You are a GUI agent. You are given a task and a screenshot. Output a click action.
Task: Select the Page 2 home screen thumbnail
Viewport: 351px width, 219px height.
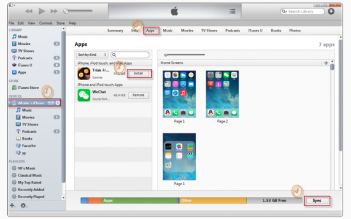[222, 94]
